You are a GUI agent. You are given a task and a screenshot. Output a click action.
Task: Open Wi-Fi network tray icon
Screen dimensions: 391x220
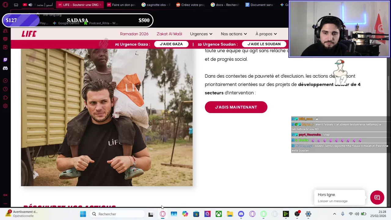351,214
